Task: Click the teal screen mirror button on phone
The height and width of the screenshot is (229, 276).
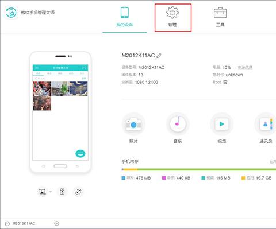Action: coord(80,153)
